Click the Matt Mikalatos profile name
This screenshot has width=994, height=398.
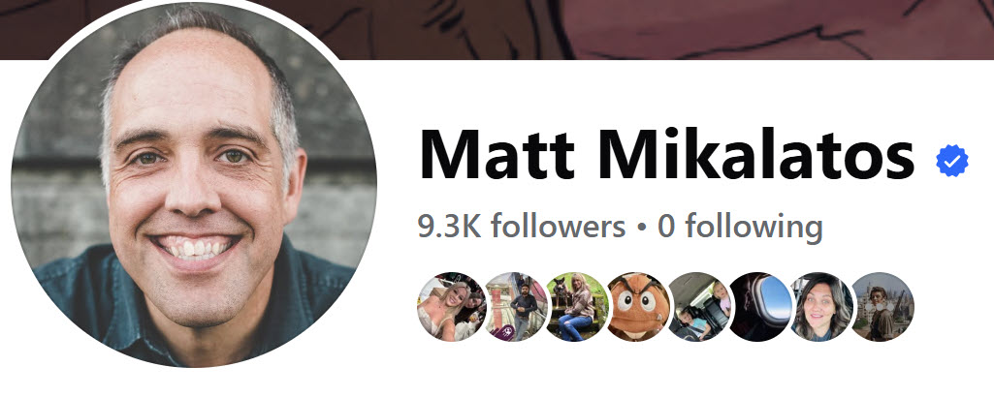click(667, 154)
